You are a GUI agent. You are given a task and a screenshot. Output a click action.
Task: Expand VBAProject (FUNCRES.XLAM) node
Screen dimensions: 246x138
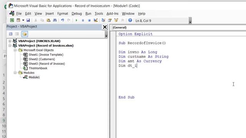tap(10, 41)
